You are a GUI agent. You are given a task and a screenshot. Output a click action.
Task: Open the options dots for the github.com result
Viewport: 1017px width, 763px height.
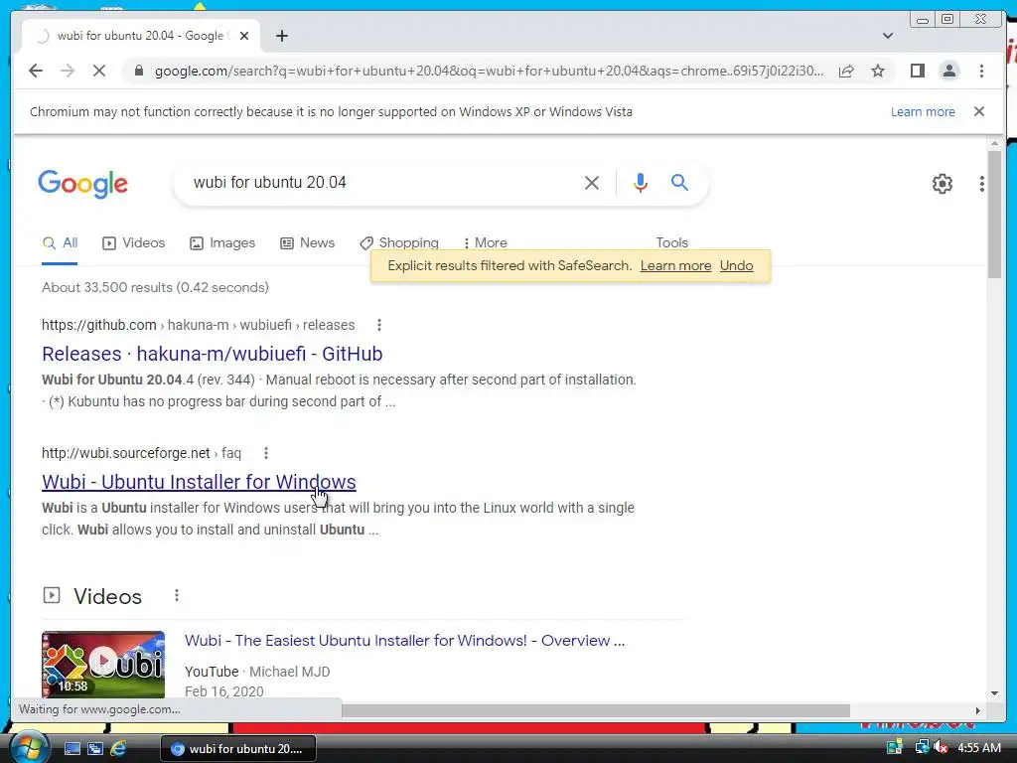pyautogui.click(x=378, y=325)
